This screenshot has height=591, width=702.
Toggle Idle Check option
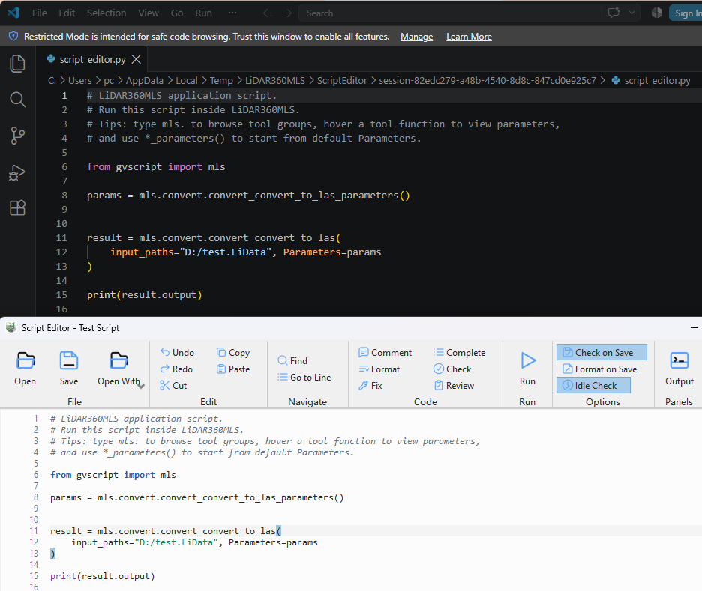(593, 385)
